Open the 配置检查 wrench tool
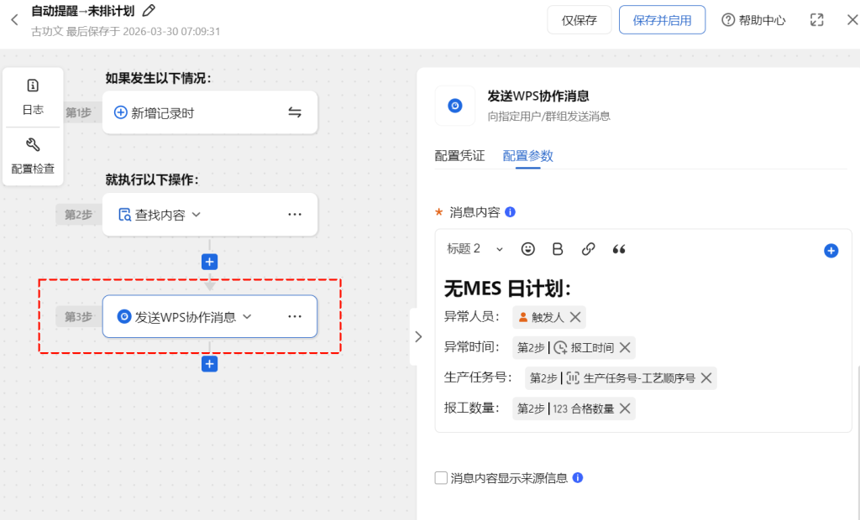The width and height of the screenshot is (860, 520). [33, 156]
